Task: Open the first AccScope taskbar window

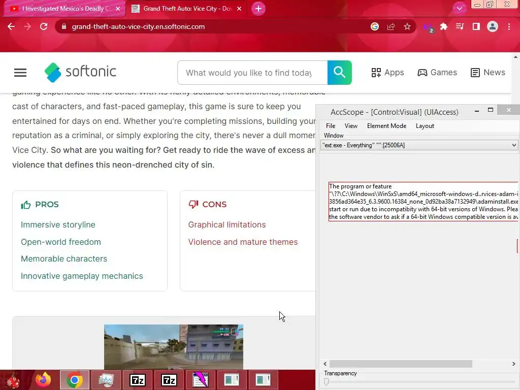Action: coord(232,380)
